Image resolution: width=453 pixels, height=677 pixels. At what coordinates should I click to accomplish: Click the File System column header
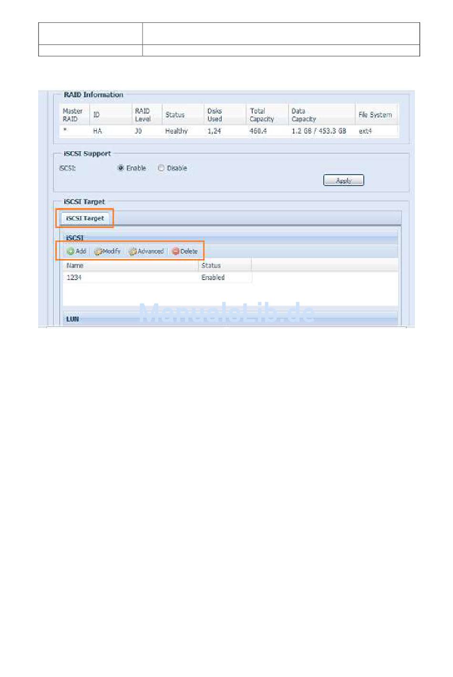tap(376, 115)
